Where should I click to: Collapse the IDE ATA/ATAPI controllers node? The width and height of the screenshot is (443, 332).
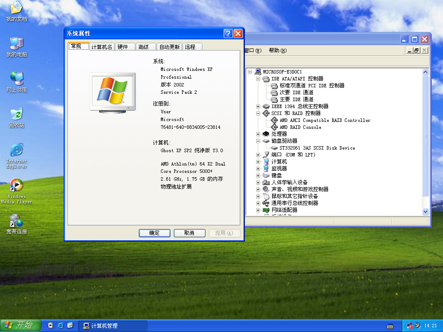(x=258, y=79)
